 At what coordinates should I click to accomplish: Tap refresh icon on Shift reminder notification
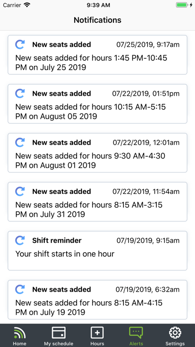pyautogui.click(x=20, y=240)
